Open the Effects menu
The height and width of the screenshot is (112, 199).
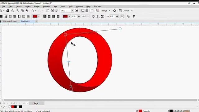[x=37, y=7]
